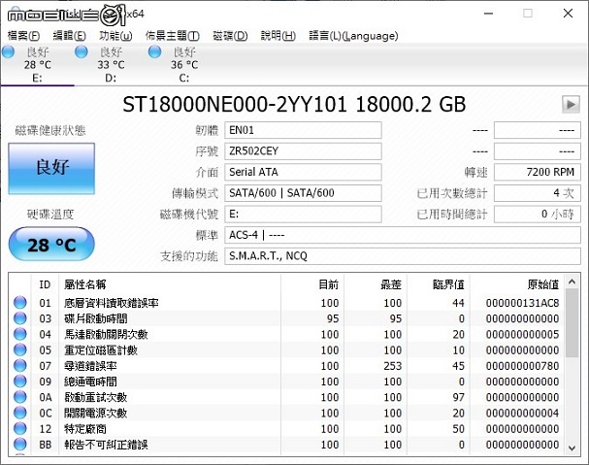Click the power-on count field 4 次
589x465 pixels.
(538, 193)
